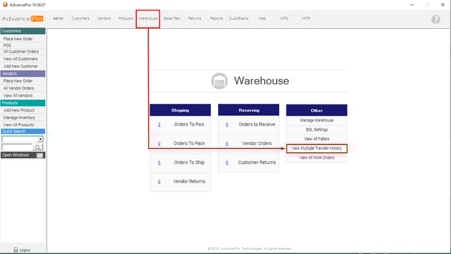
Task: Open BOL Settings under Other
Action: click(x=317, y=129)
